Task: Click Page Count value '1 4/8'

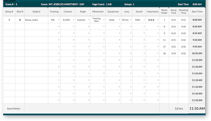Action: click(x=109, y=4)
